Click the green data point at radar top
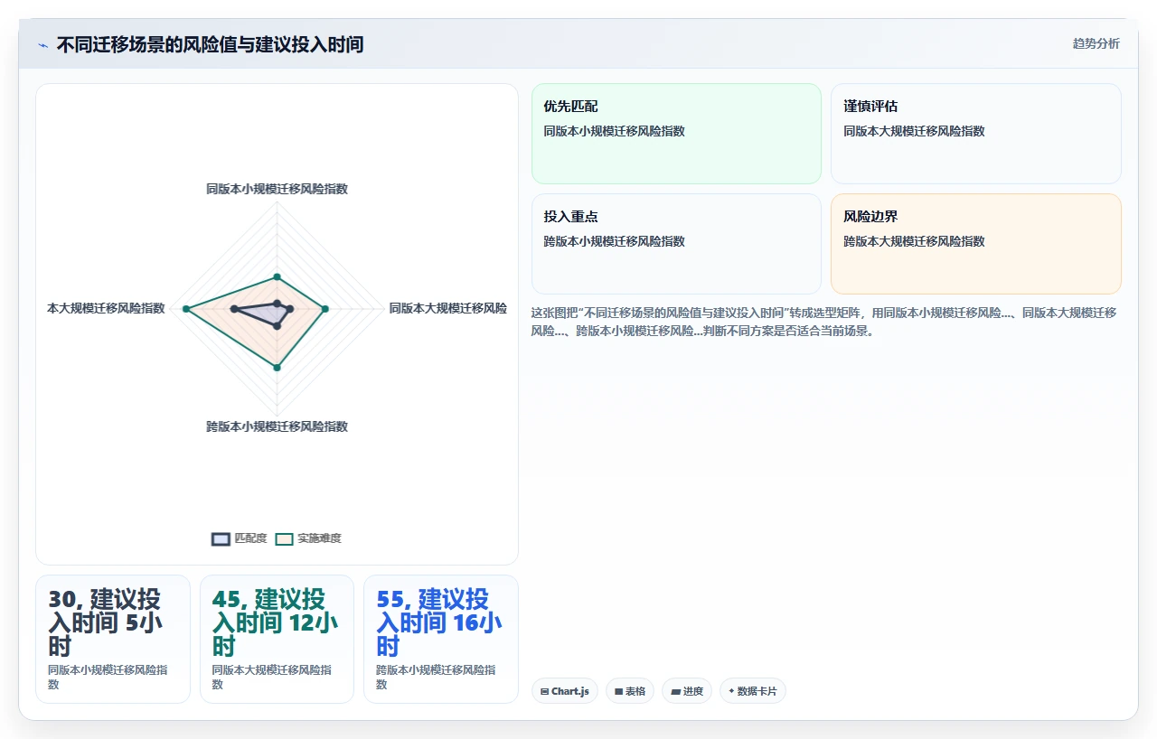The height and width of the screenshot is (739, 1157). point(277,276)
